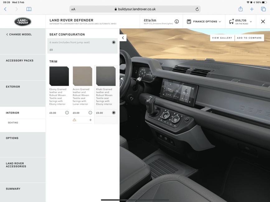Image resolution: width=270 pixels, height=202 pixels.
Task: Click the Wi-Fi status icon
Action: pyautogui.click(x=248, y=2)
